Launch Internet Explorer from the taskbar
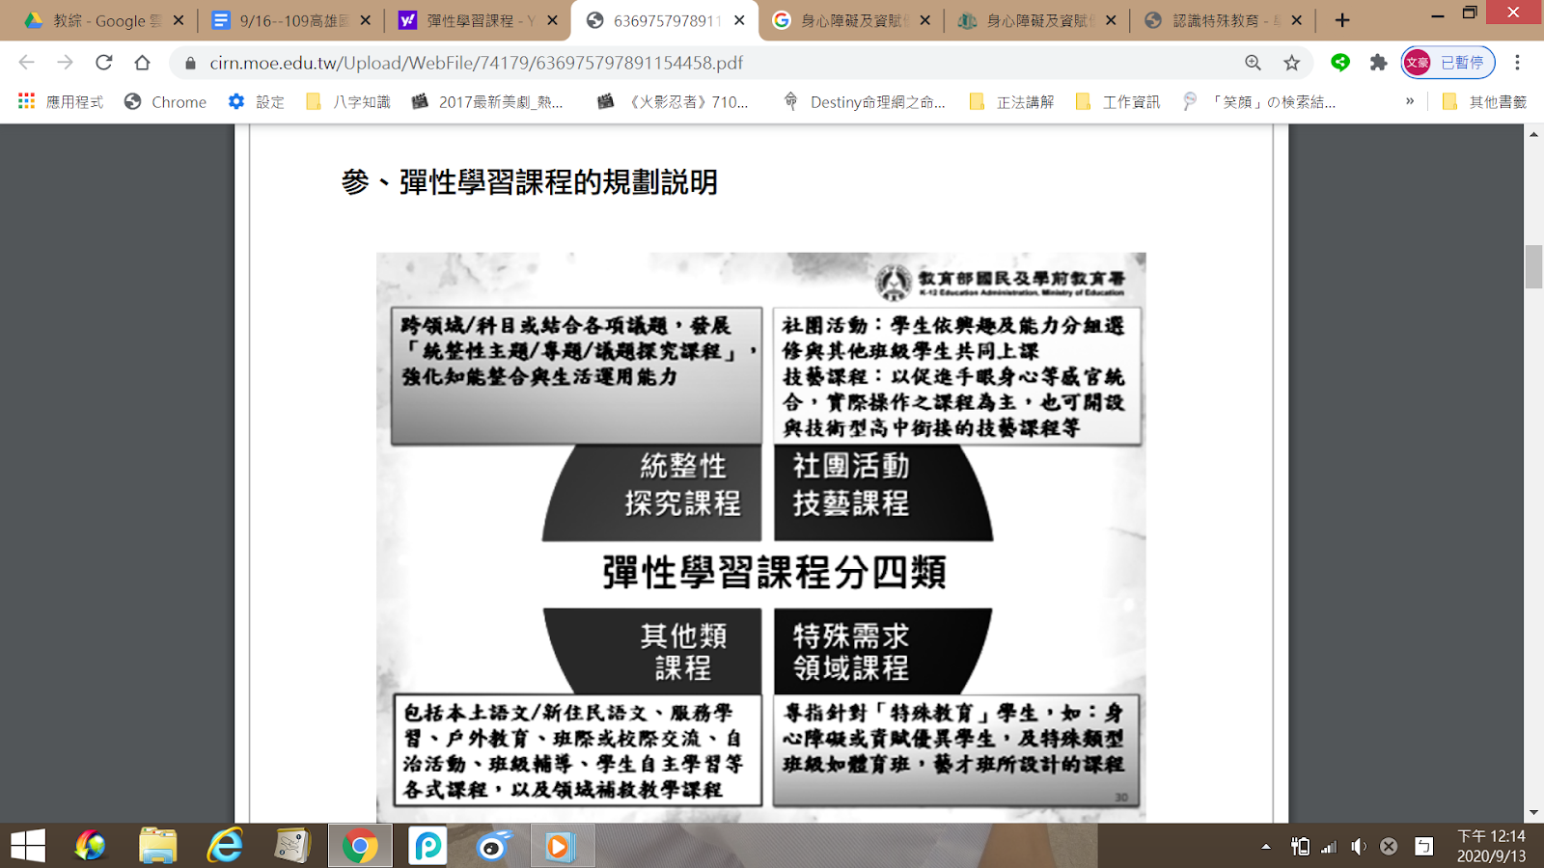1544x868 pixels. click(x=225, y=847)
